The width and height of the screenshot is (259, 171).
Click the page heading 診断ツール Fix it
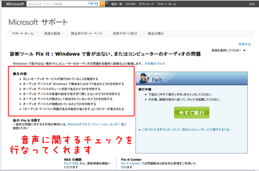(x=105, y=54)
